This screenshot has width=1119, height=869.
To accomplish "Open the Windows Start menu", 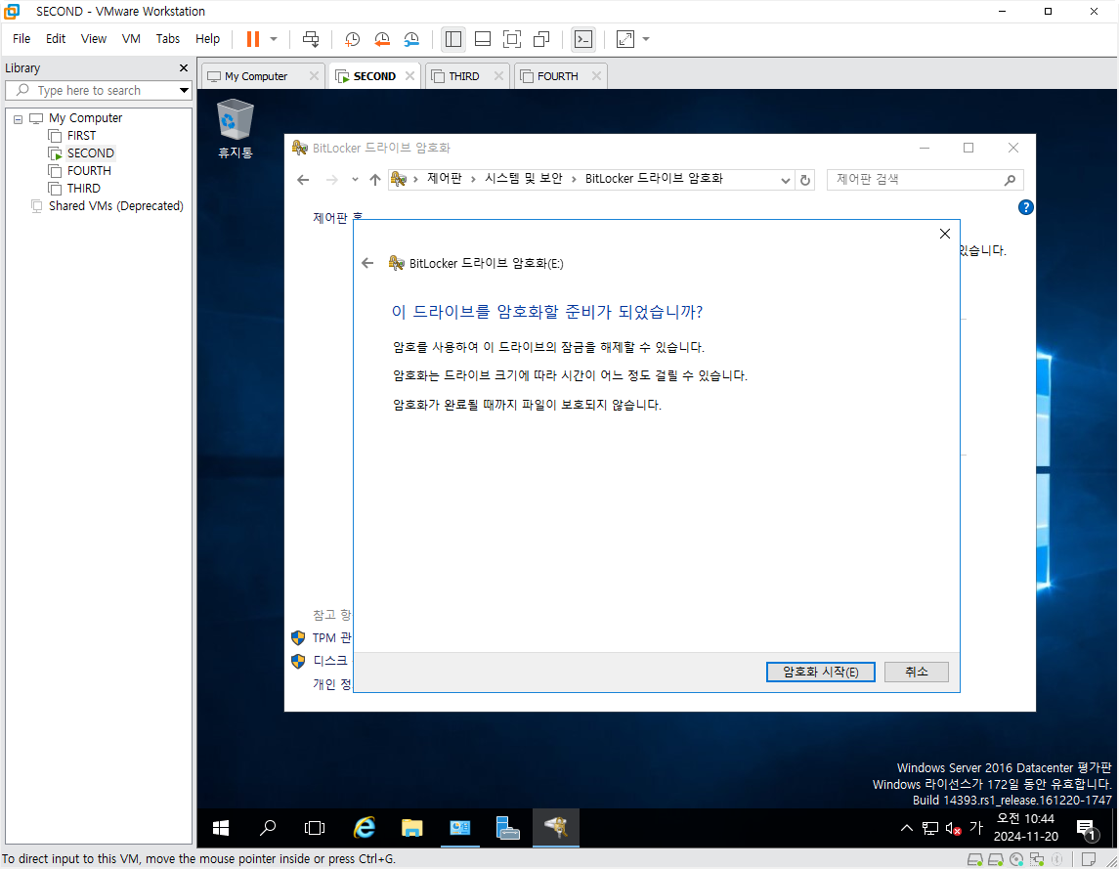I will 221,828.
